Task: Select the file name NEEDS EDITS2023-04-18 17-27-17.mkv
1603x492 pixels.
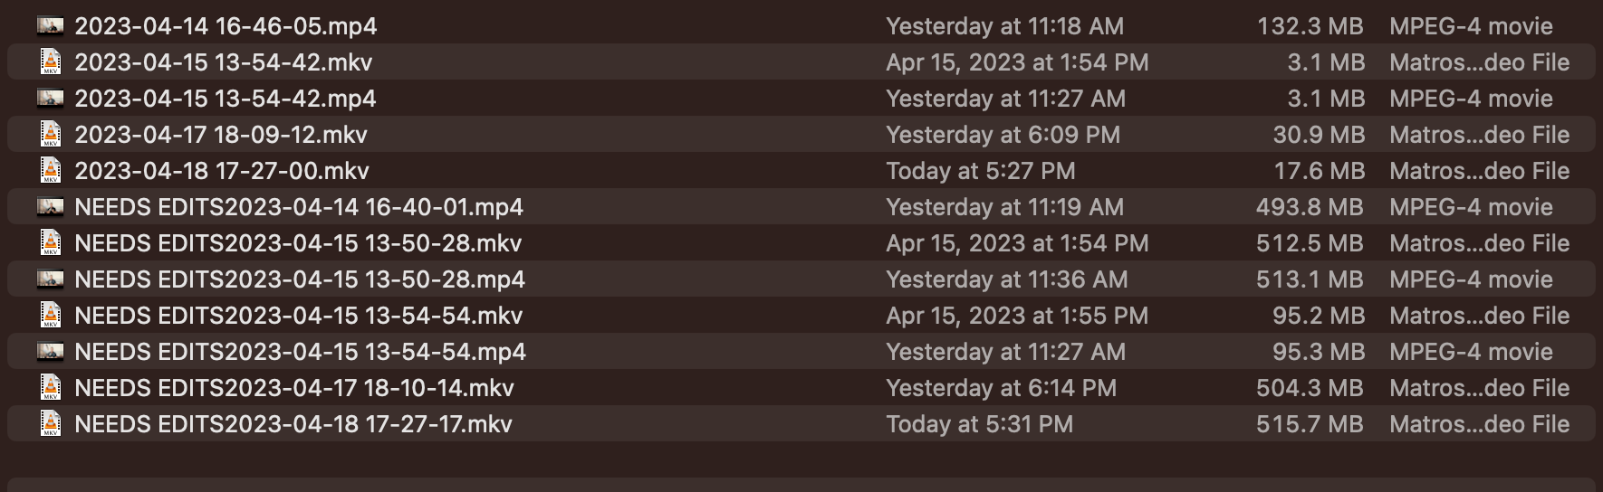Action: click(293, 424)
